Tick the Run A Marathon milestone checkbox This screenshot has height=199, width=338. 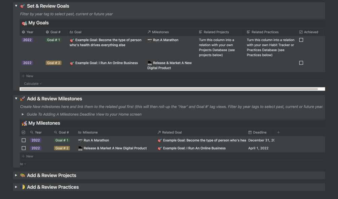24,141
